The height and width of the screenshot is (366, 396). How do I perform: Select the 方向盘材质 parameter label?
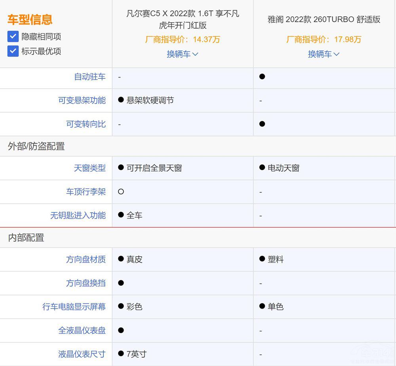point(86,260)
